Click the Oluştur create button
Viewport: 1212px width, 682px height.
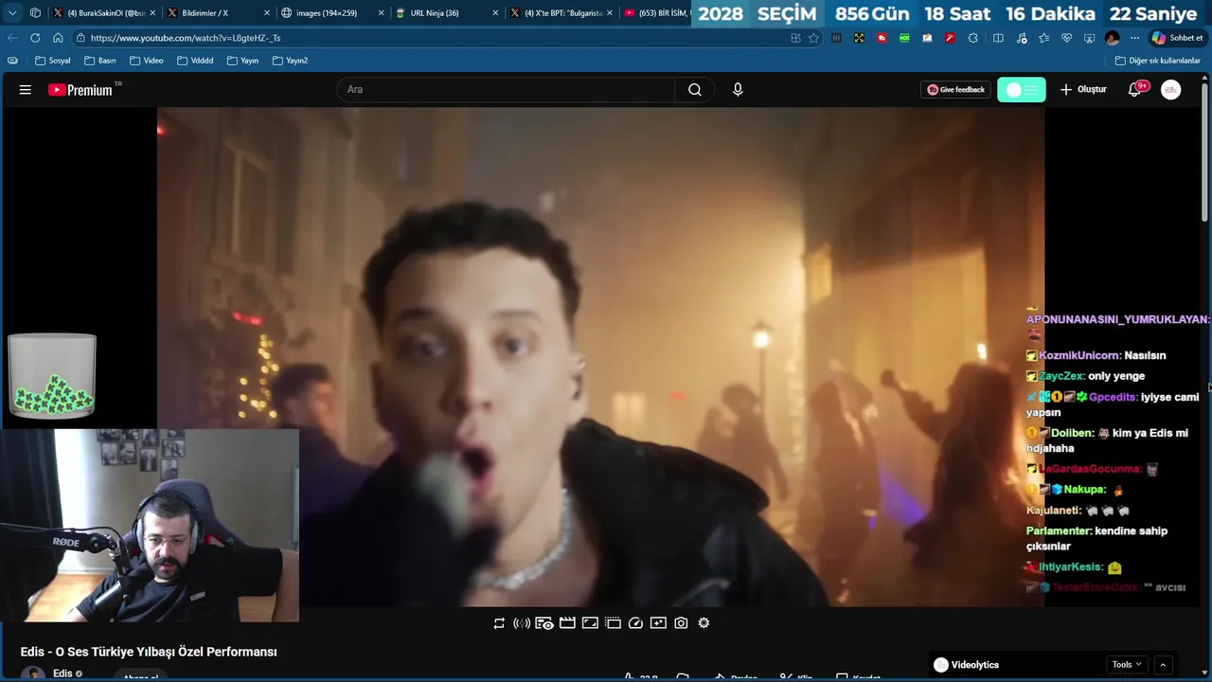click(1082, 90)
